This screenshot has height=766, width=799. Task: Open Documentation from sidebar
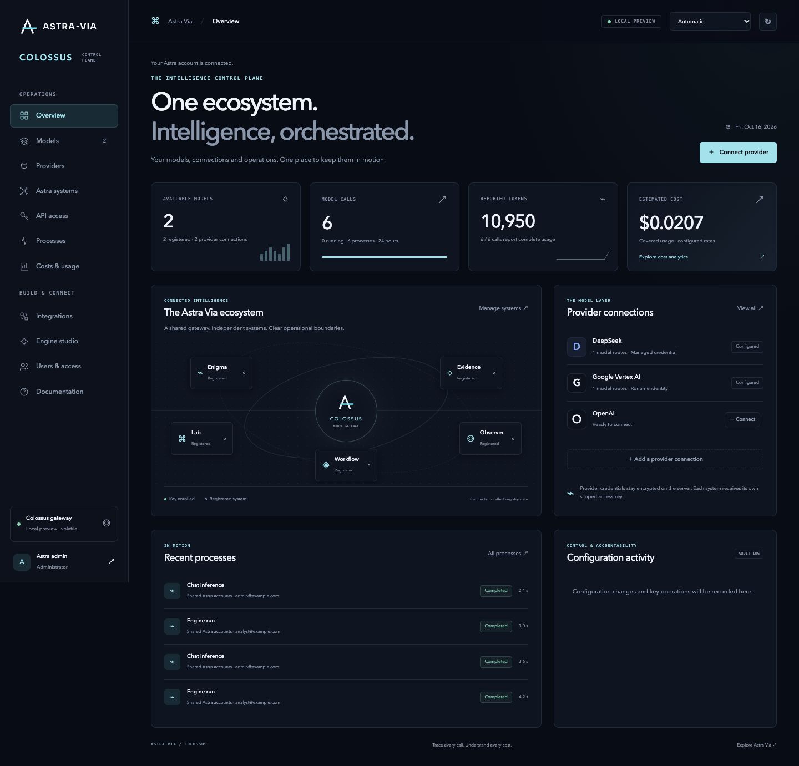[64, 392]
